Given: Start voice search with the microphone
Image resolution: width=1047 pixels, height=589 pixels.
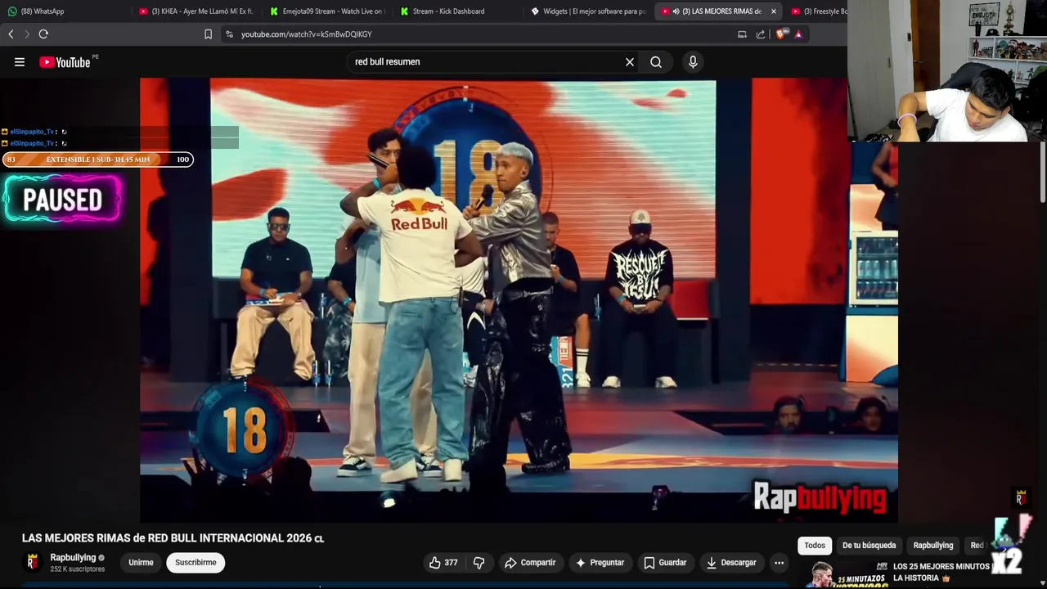Looking at the screenshot, I should point(693,62).
